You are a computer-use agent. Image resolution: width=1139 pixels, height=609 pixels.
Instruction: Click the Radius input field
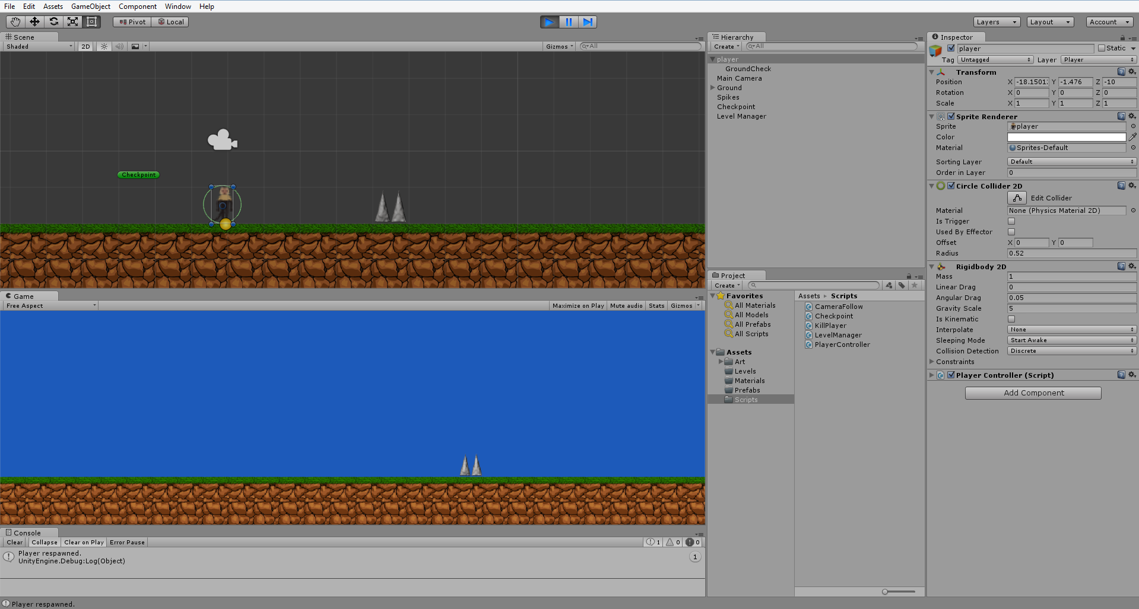click(x=1072, y=253)
